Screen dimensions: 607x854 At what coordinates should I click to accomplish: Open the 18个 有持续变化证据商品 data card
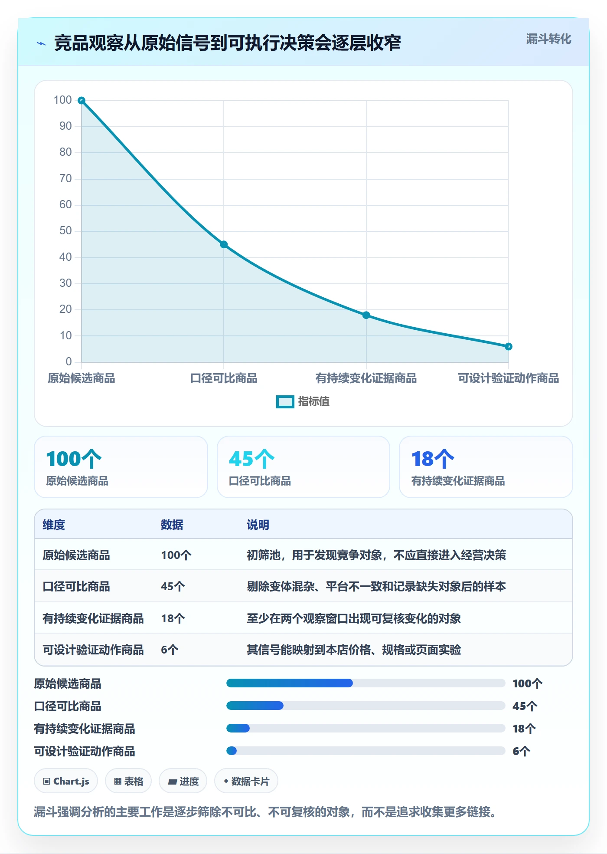(x=486, y=467)
